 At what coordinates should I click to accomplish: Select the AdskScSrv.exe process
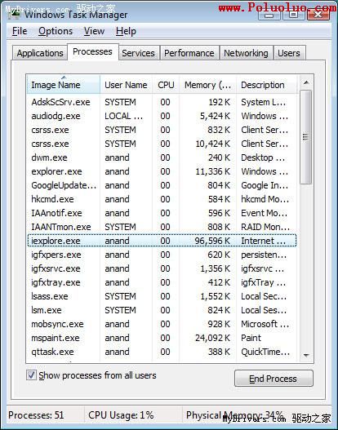pos(162,102)
